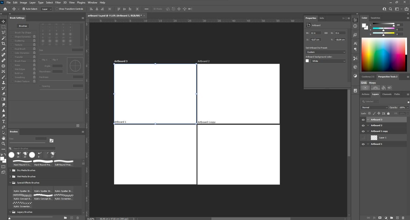
Task: Expand the Dry Media Brushes folder
Action: pyautogui.click(x=10, y=170)
